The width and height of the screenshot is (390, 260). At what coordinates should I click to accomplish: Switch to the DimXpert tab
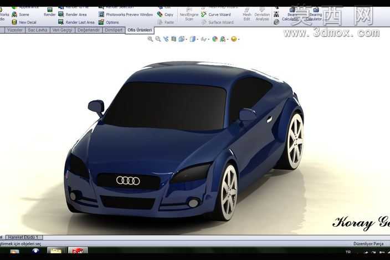click(114, 30)
